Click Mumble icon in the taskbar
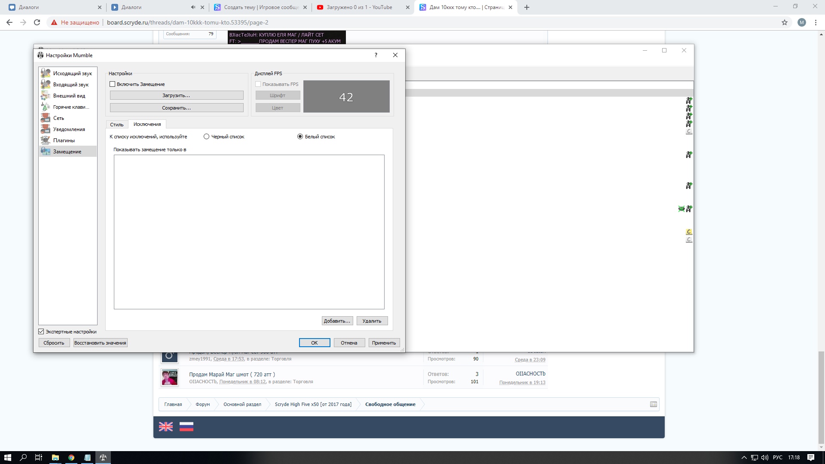Viewport: 825px width, 464px height. pyautogui.click(x=103, y=458)
